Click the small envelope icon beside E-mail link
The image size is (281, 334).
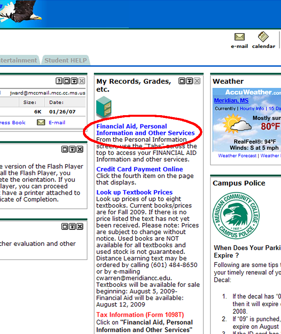pos(41,122)
